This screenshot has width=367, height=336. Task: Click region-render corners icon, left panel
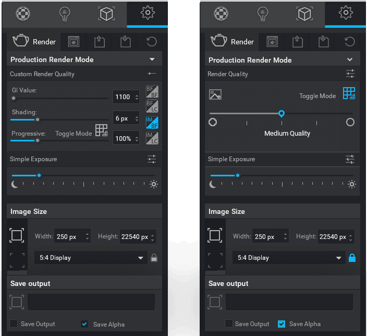[x=17, y=260]
